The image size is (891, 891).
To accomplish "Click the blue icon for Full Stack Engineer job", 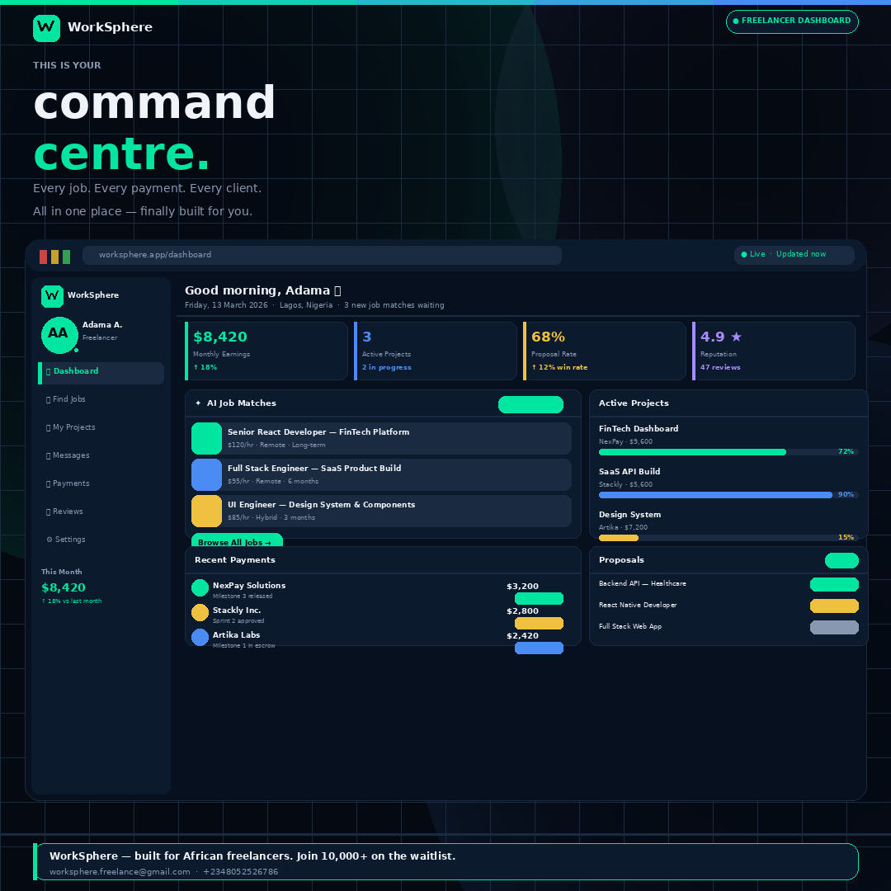I will (x=207, y=474).
